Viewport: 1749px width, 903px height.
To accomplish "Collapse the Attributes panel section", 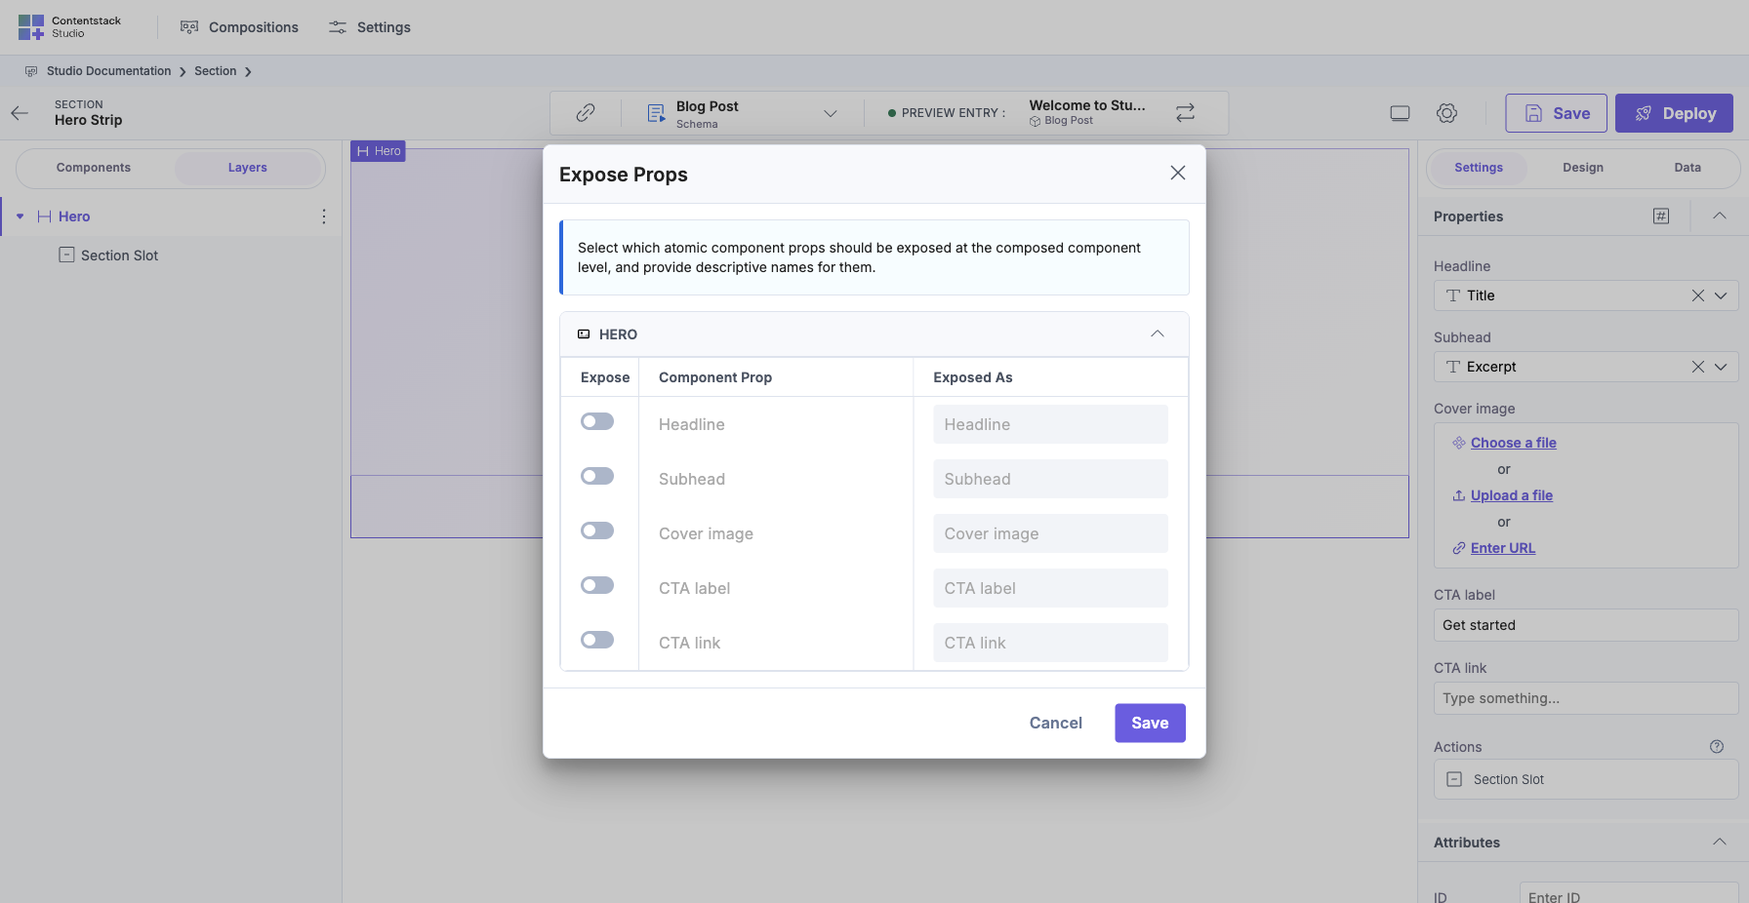I will click(1720, 842).
